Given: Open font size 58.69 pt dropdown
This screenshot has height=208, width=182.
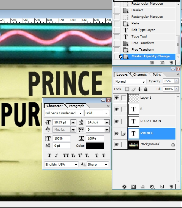Looking at the screenshot, I should tap(73, 122).
